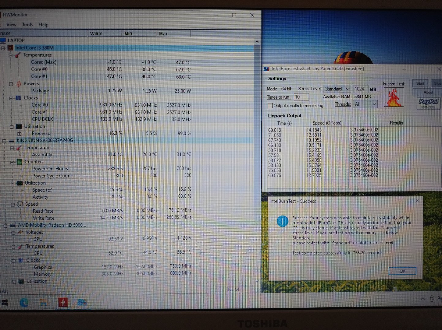
Task: Open File Explorer from the taskbar
Action: [43, 303]
